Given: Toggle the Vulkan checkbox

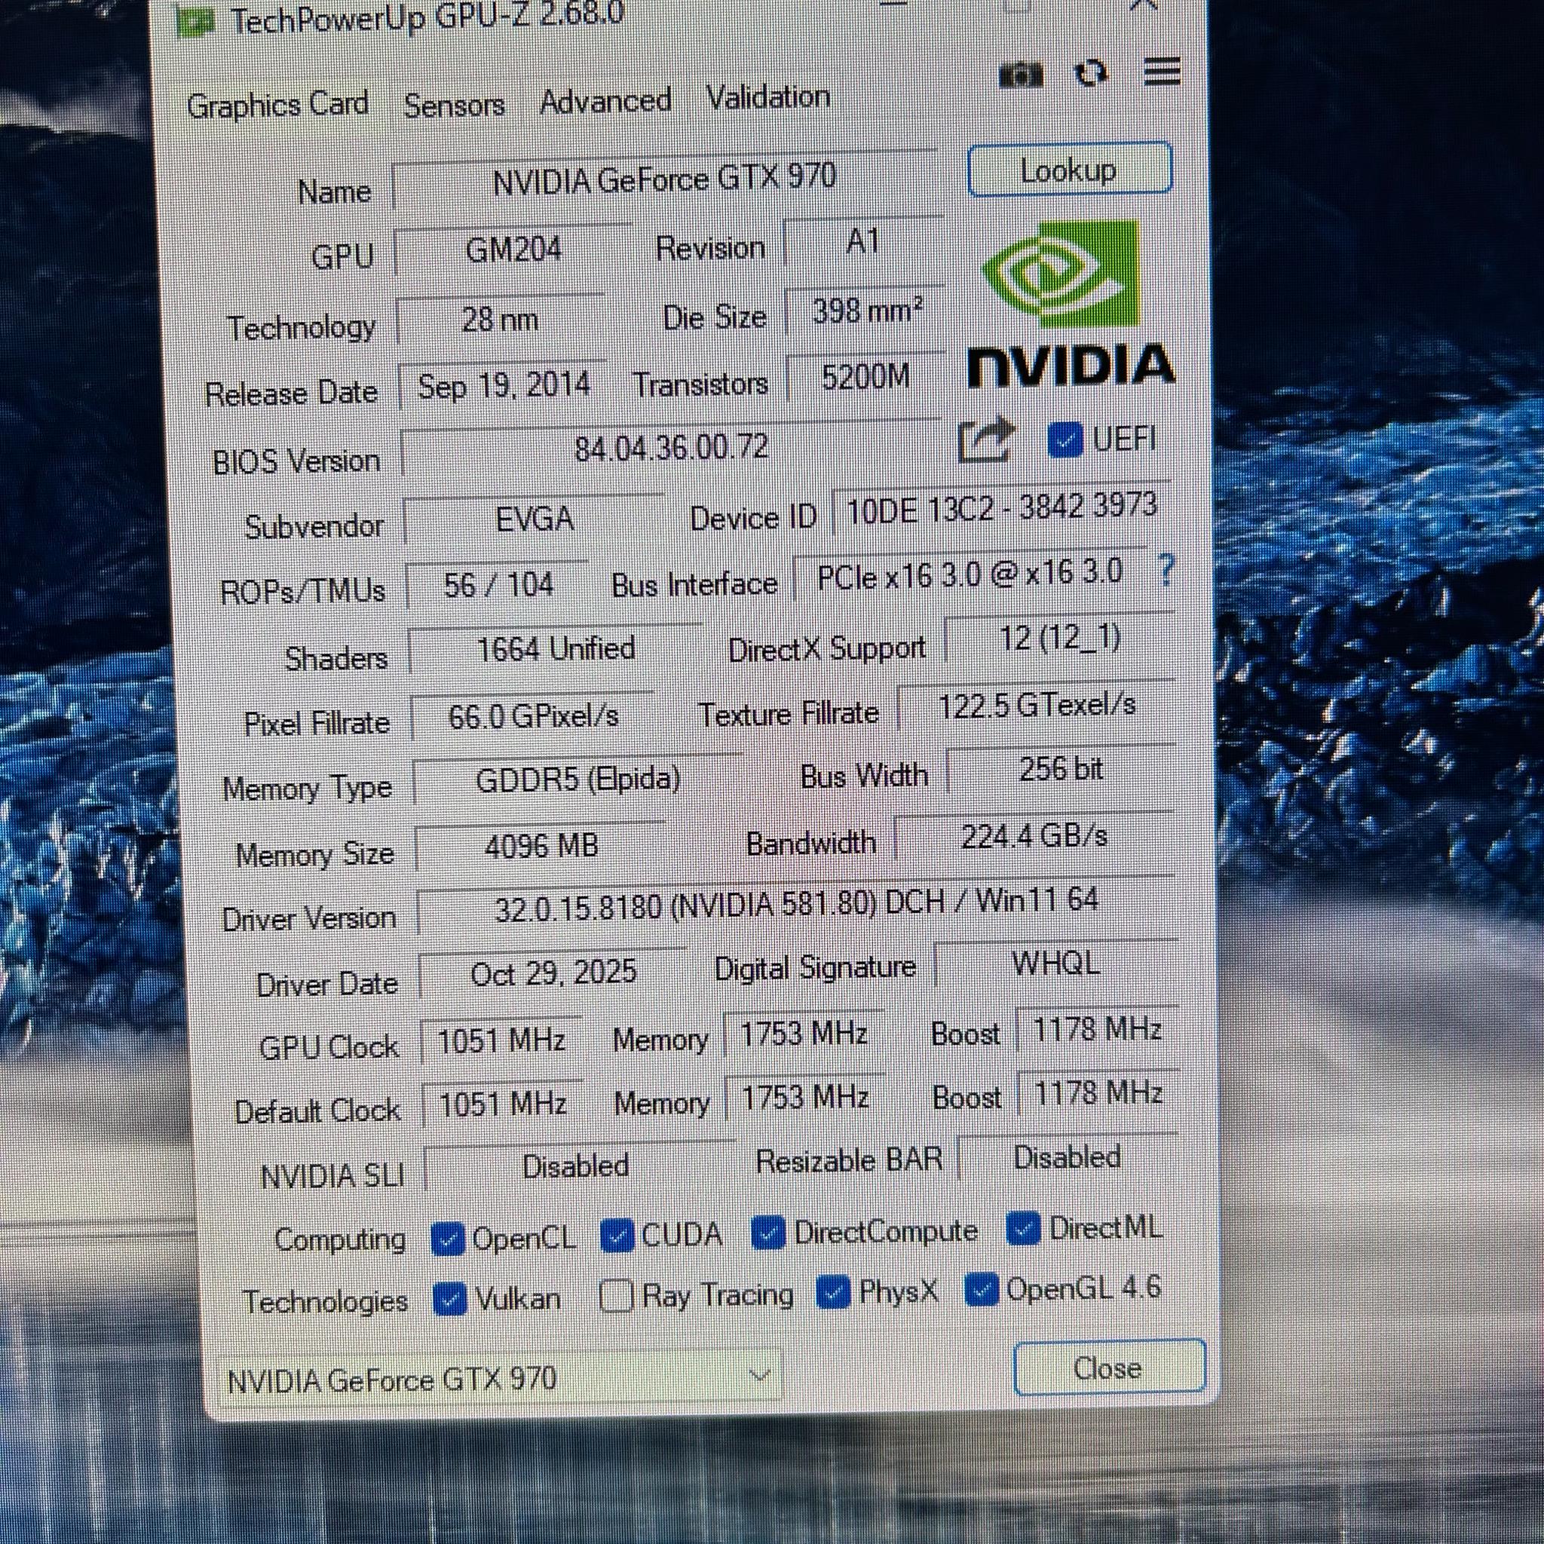Looking at the screenshot, I should (x=450, y=1300).
